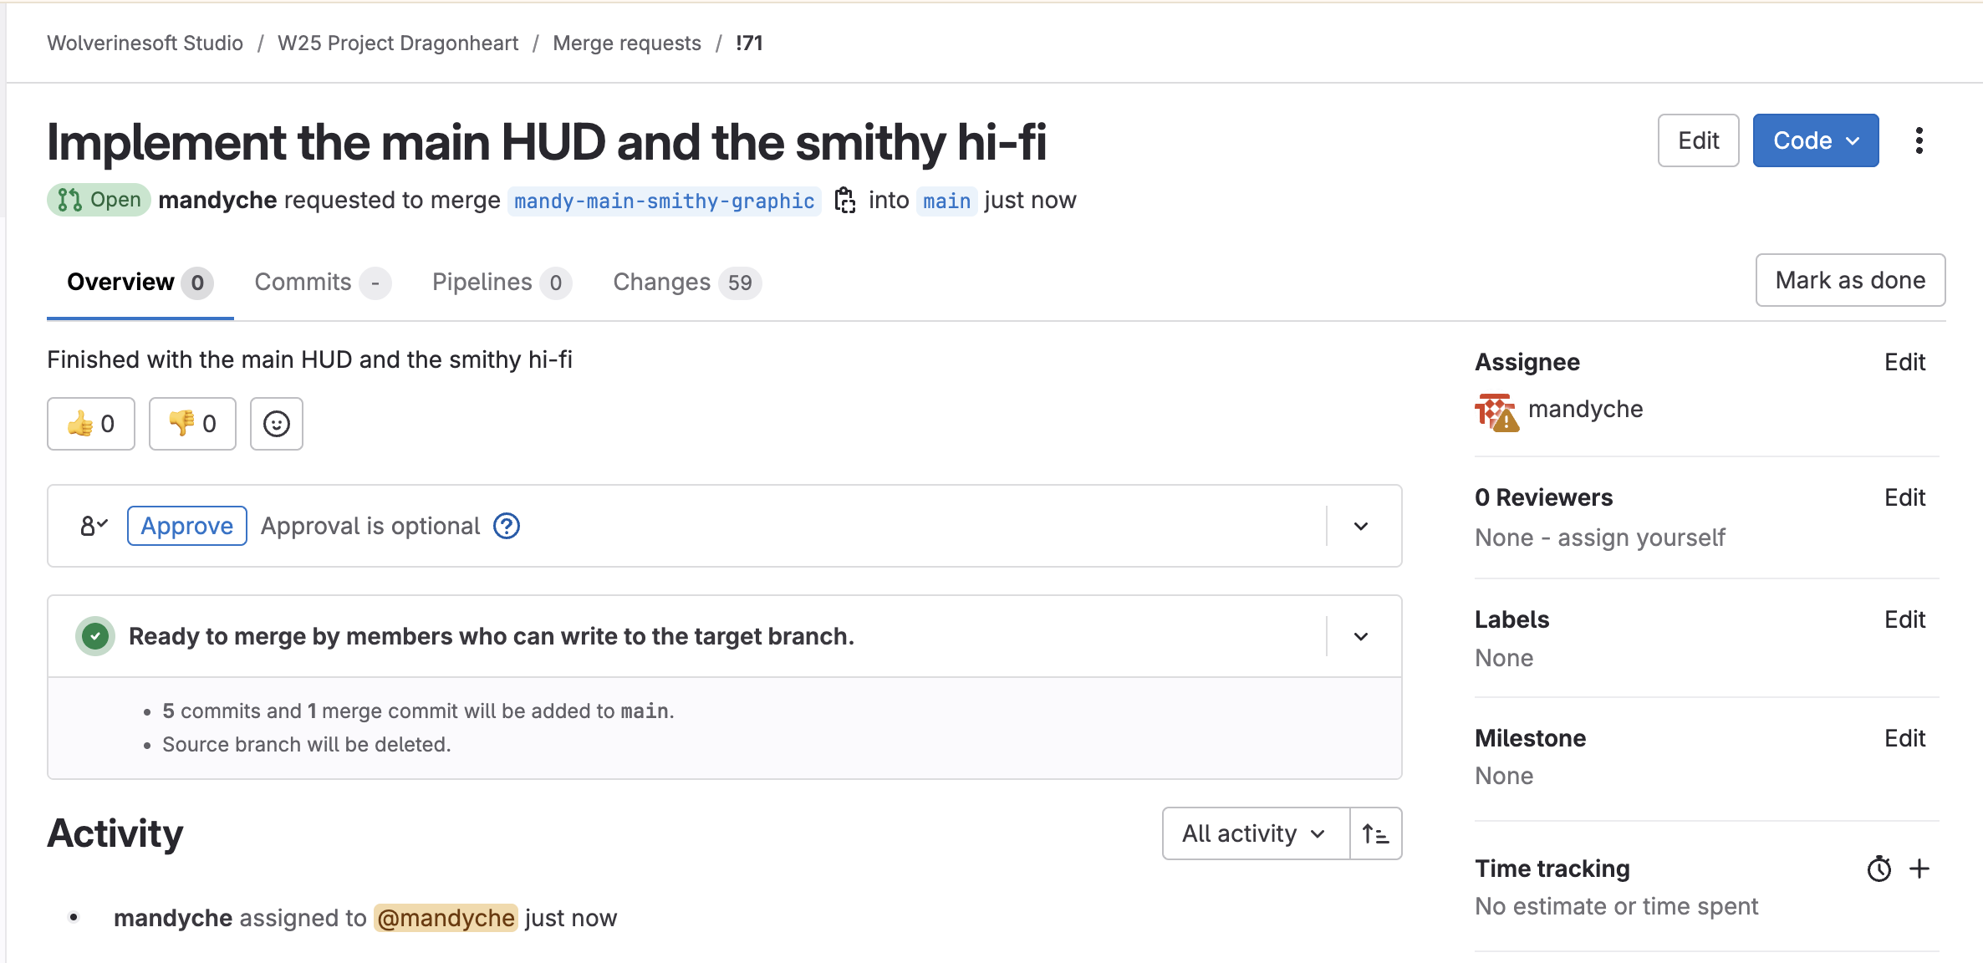Click the mandyche assignee avatar
Viewport: 1983px width, 963px height.
(x=1497, y=411)
